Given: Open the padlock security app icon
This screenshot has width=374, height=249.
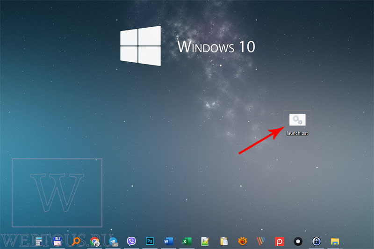Looking at the screenshot, I should click(316, 242).
